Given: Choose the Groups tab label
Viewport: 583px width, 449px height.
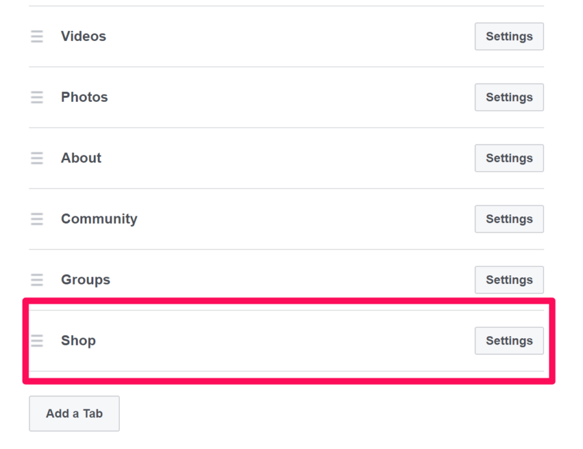Looking at the screenshot, I should (86, 280).
